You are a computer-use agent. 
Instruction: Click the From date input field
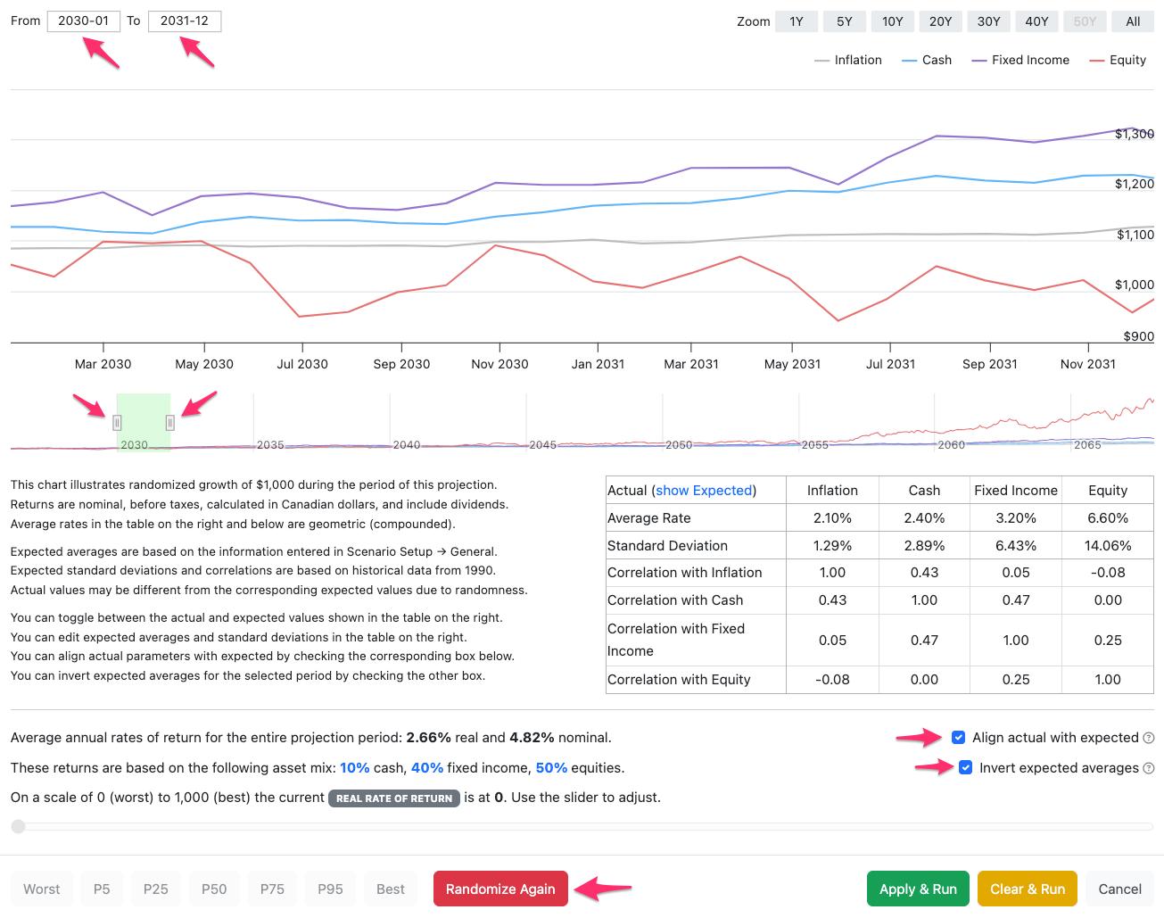coord(84,21)
